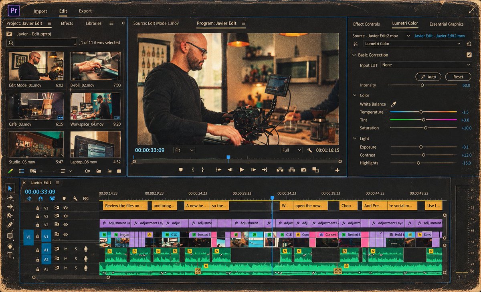Click the Lift button
Image resolution: width=481 pixels, height=292 pixels.
[280, 170]
